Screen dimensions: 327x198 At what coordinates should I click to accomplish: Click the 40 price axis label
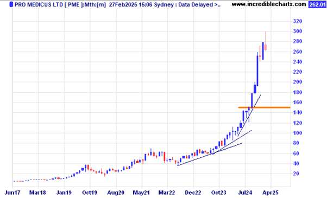coord(296,164)
